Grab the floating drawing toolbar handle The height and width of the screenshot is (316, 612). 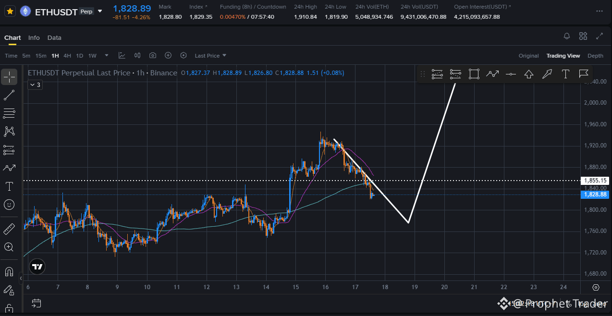(423, 74)
